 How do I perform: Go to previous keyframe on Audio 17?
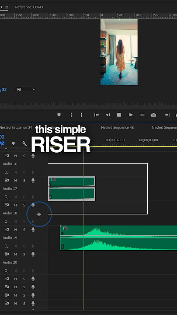point(15,197)
